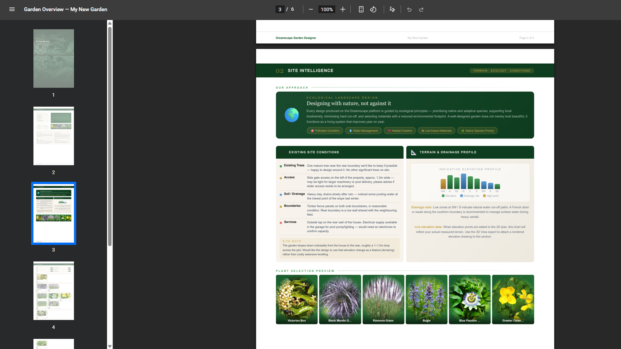Click the Habitat Creation tag
621x349 pixels.
tap(400, 131)
